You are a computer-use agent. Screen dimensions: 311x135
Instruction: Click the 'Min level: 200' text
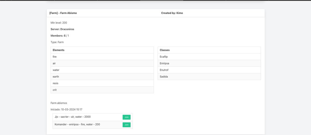pos(59,23)
